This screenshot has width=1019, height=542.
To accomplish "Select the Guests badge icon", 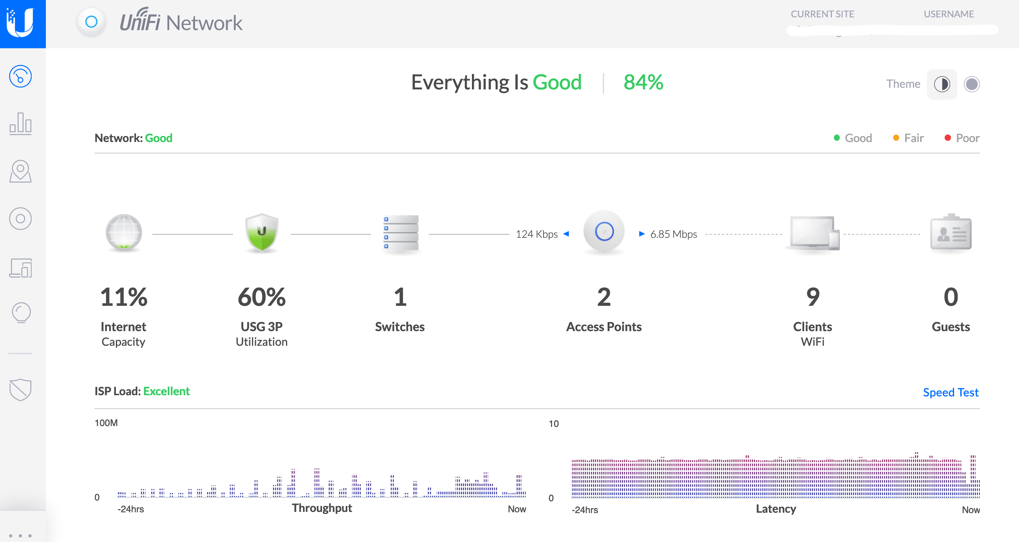I will 951,233.
